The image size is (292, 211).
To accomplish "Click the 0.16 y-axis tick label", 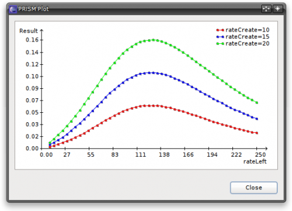I will tap(32, 40).
